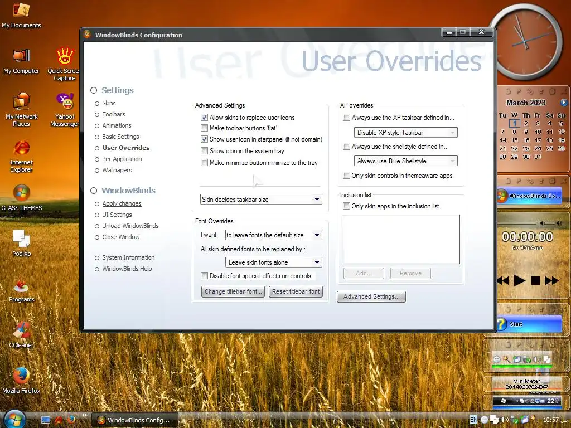Enable Disable font special effects on controls
571x428 pixels.
(204, 275)
